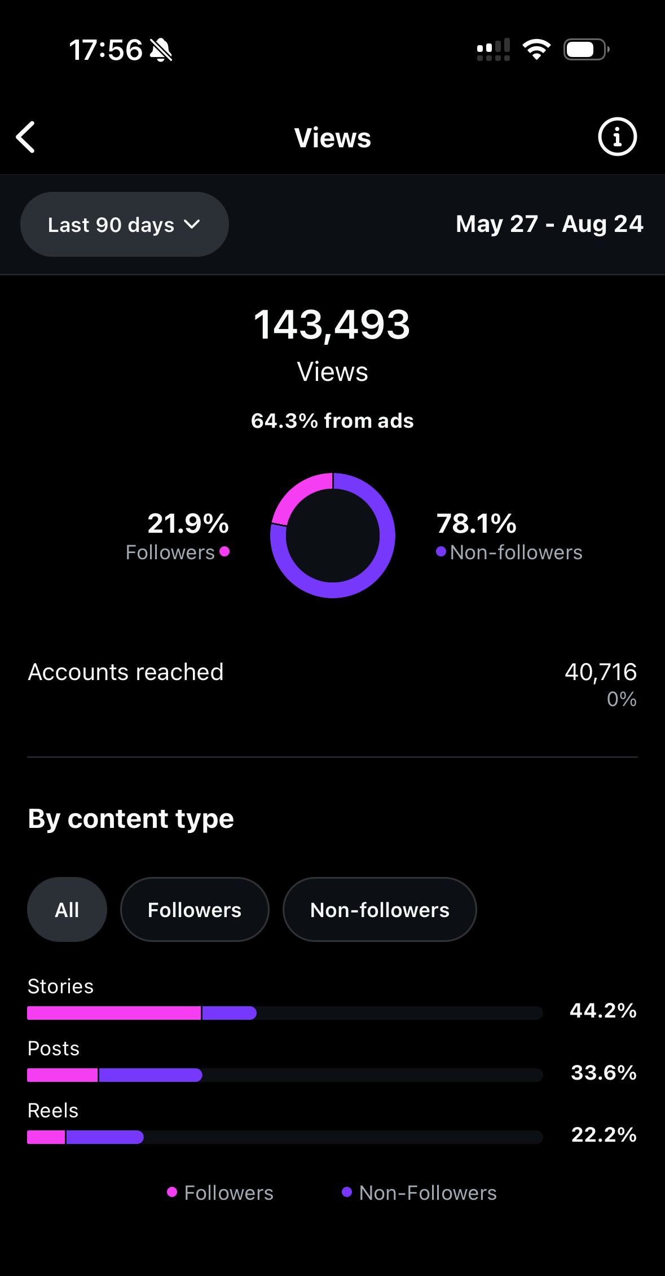Tap the Wi-Fi status icon
The image size is (665, 1276).
[x=536, y=50]
